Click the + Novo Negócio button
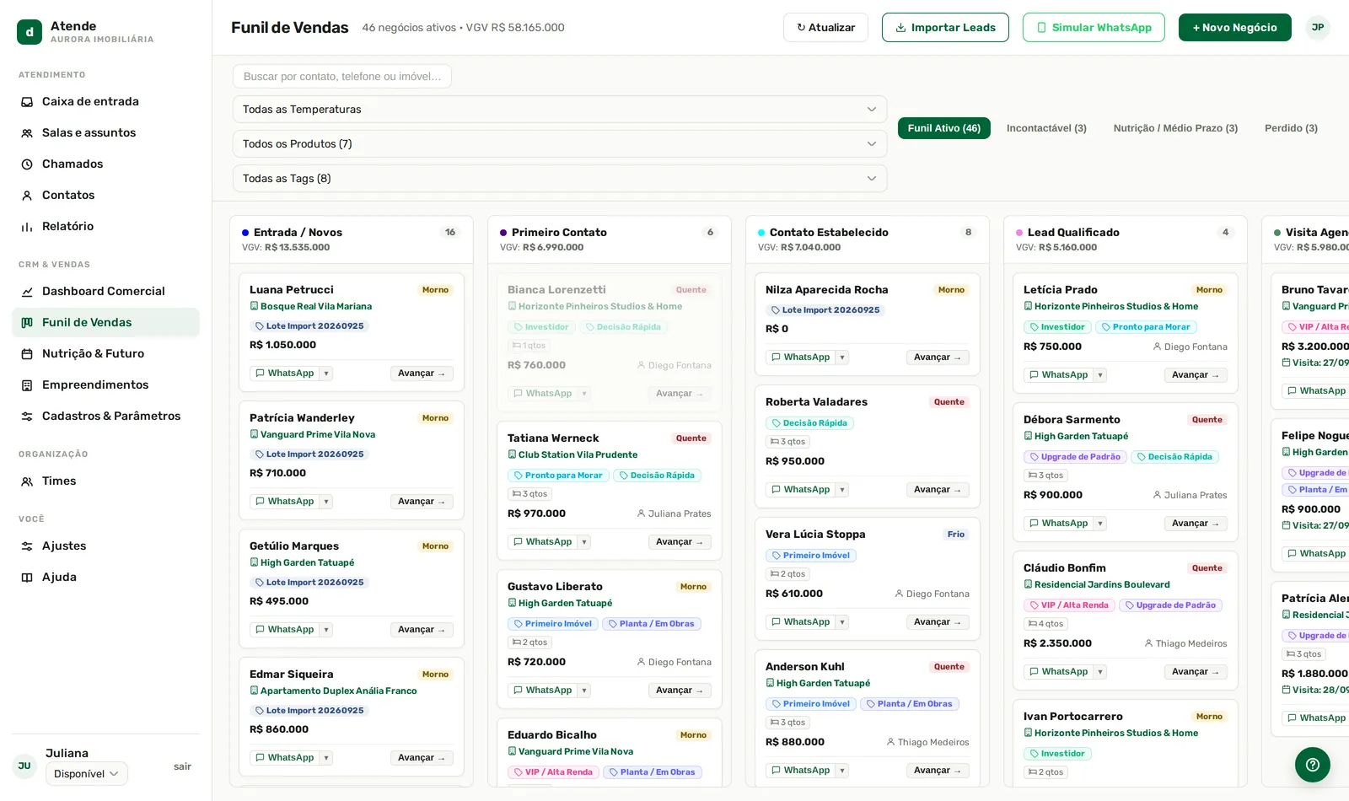The width and height of the screenshot is (1349, 801). point(1235,28)
